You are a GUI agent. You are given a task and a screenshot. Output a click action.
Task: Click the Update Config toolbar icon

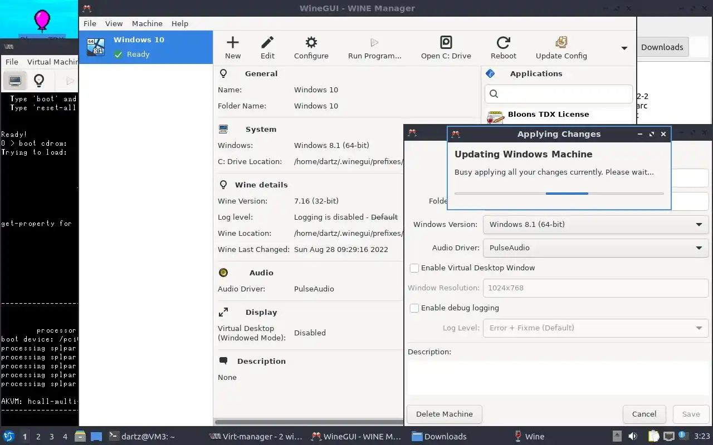(x=561, y=43)
